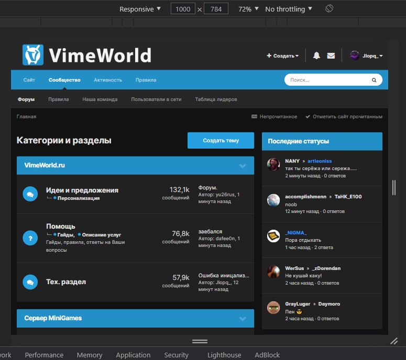
Task: Open the No throttling dropdown
Action: pos(289,9)
